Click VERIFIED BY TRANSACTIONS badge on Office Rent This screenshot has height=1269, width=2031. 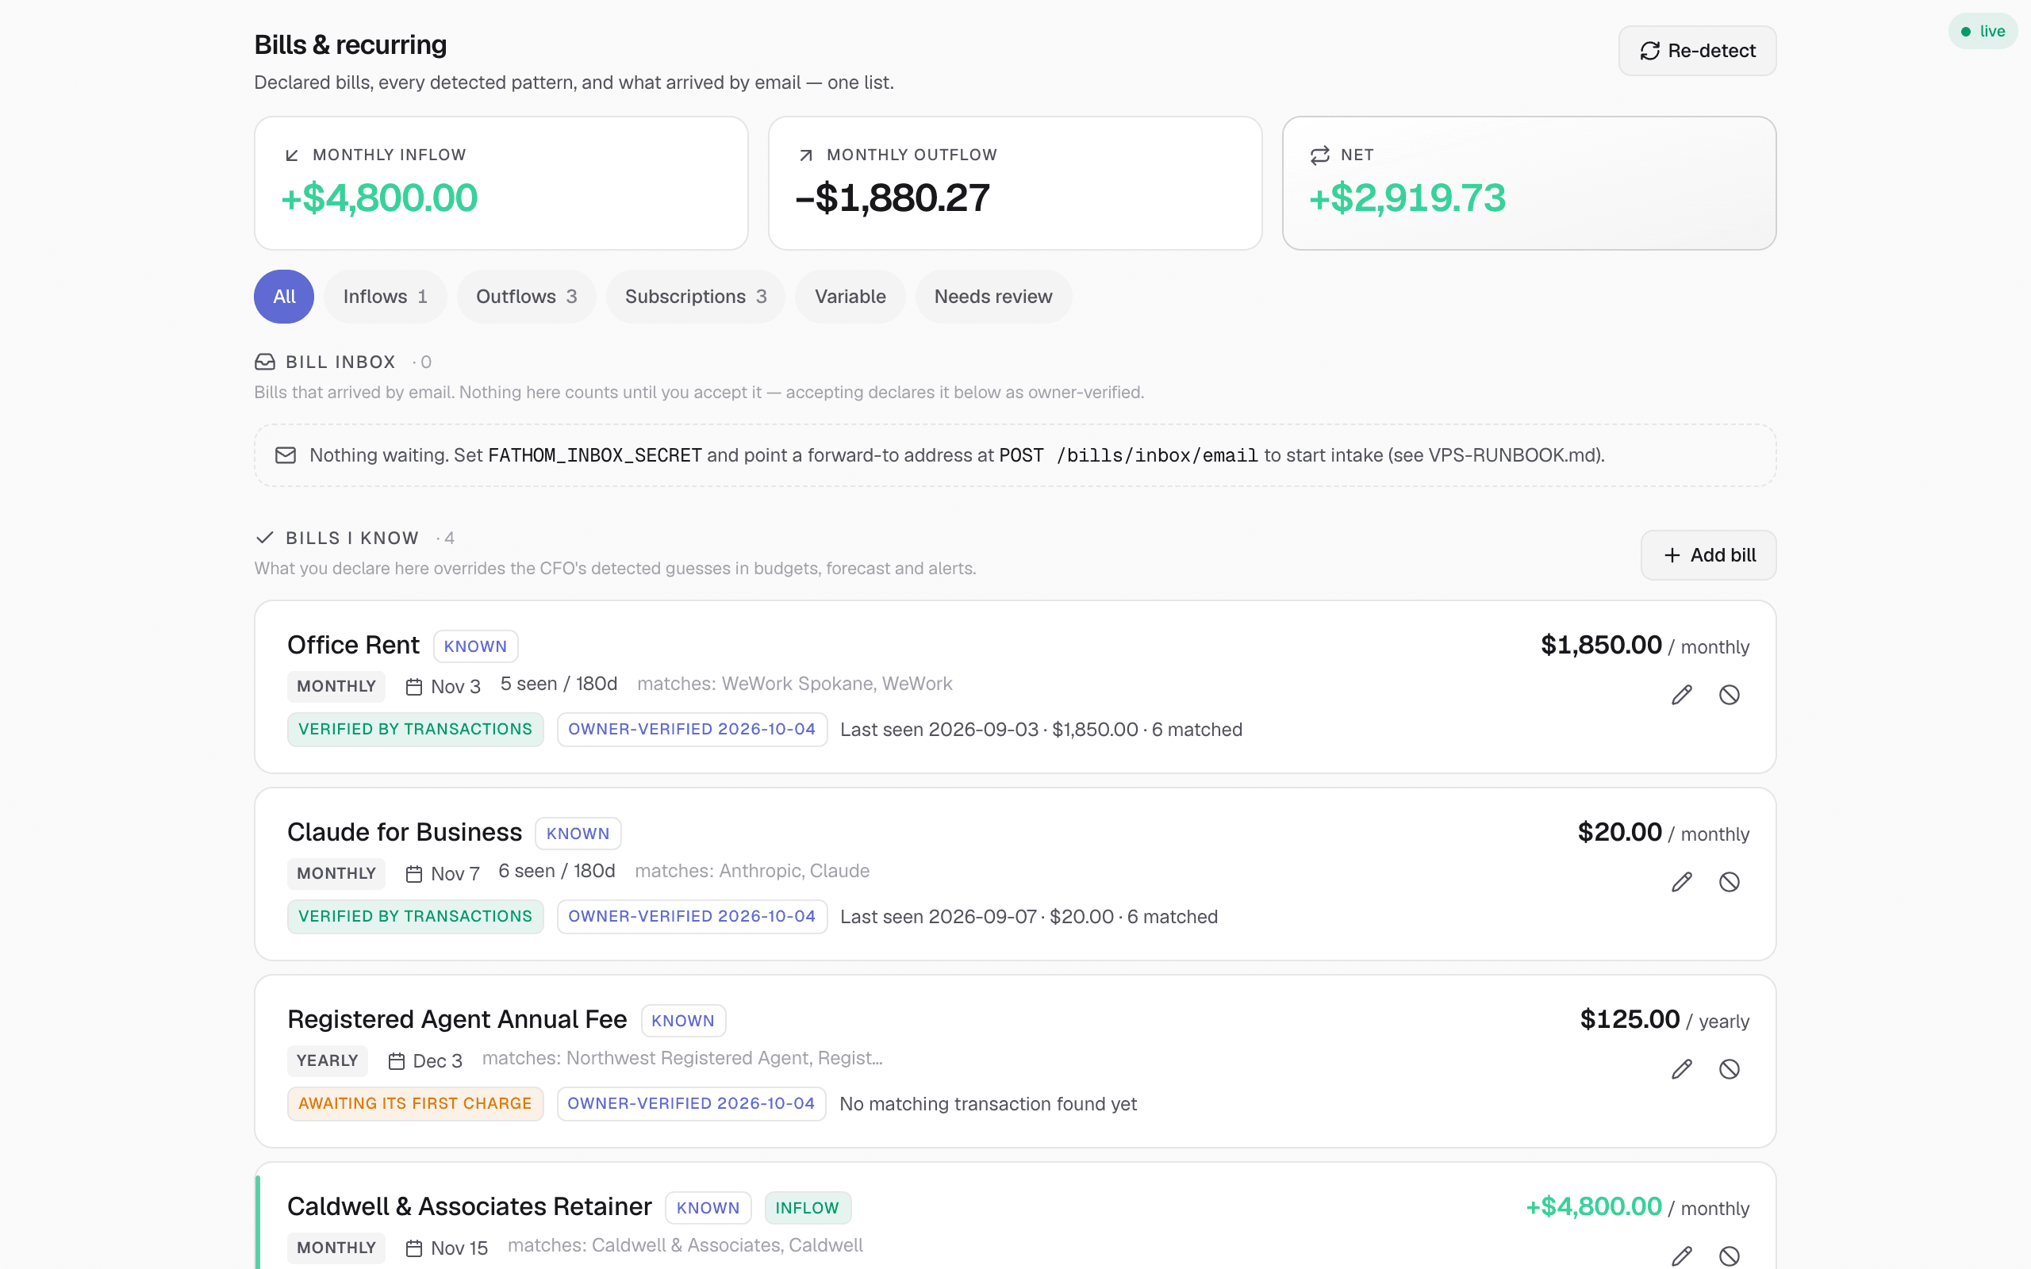tap(416, 730)
